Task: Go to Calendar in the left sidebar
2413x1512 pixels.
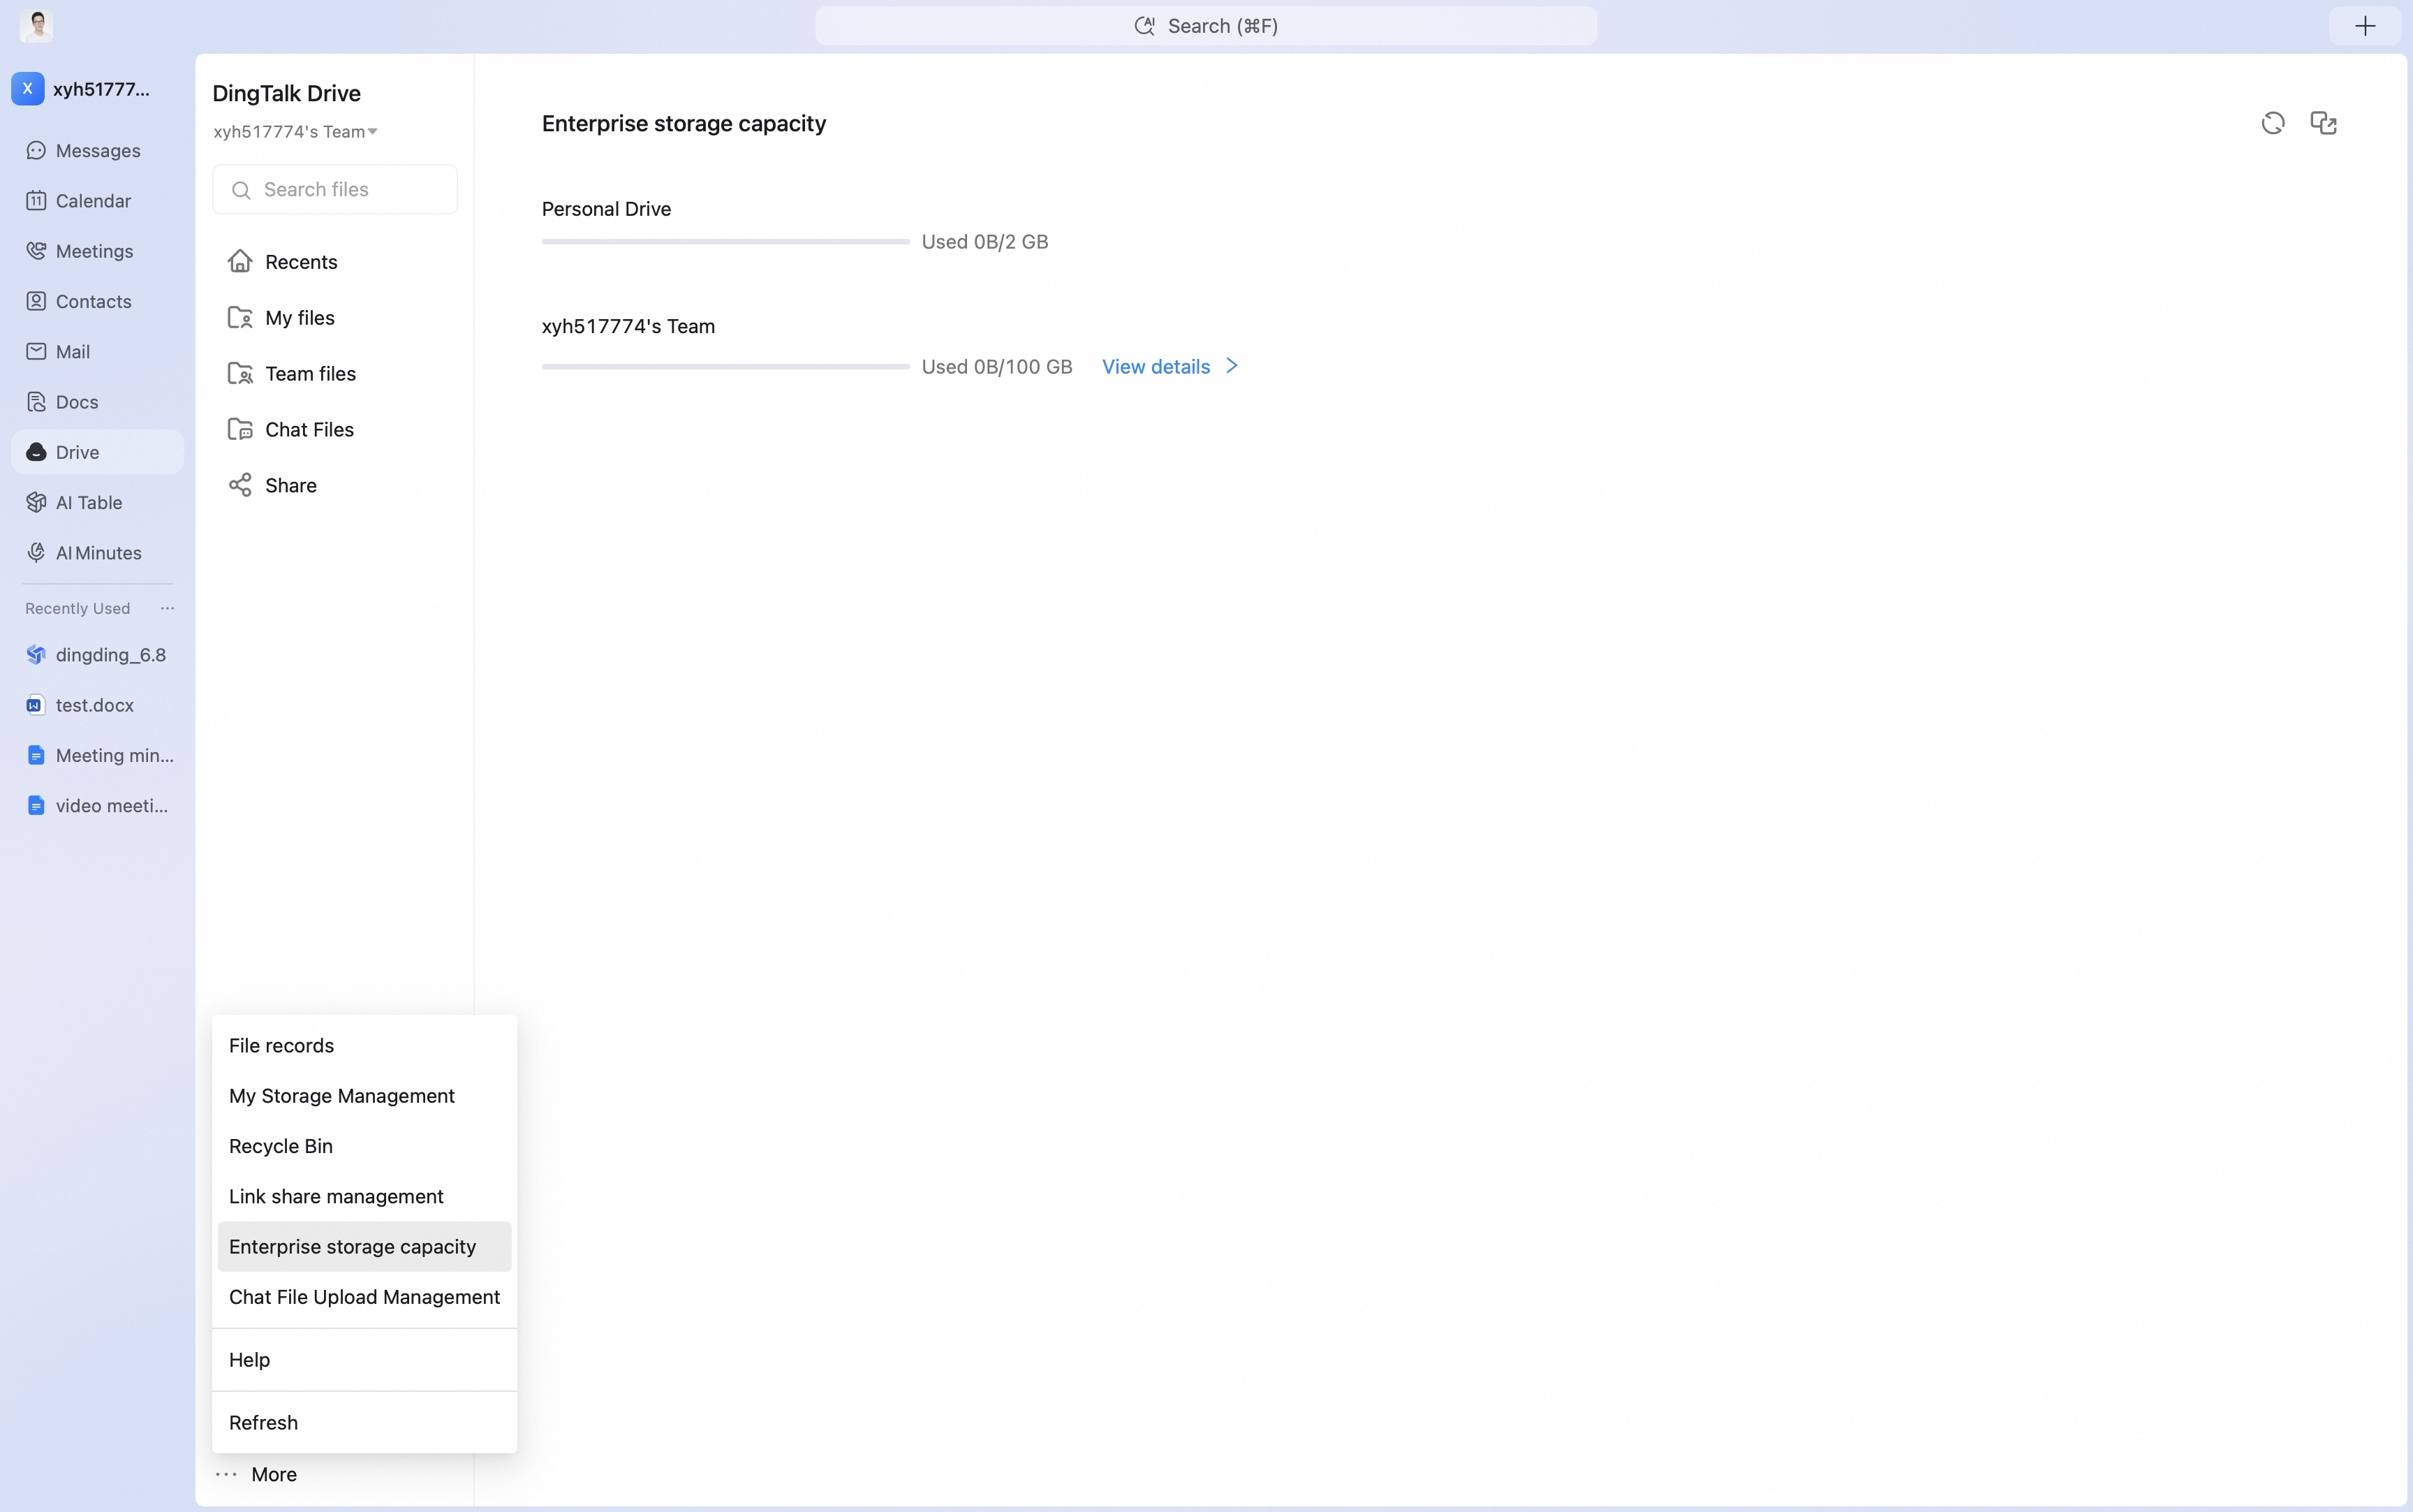Action: 97,201
